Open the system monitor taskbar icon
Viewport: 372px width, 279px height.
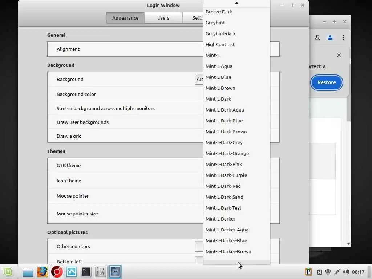point(72,272)
